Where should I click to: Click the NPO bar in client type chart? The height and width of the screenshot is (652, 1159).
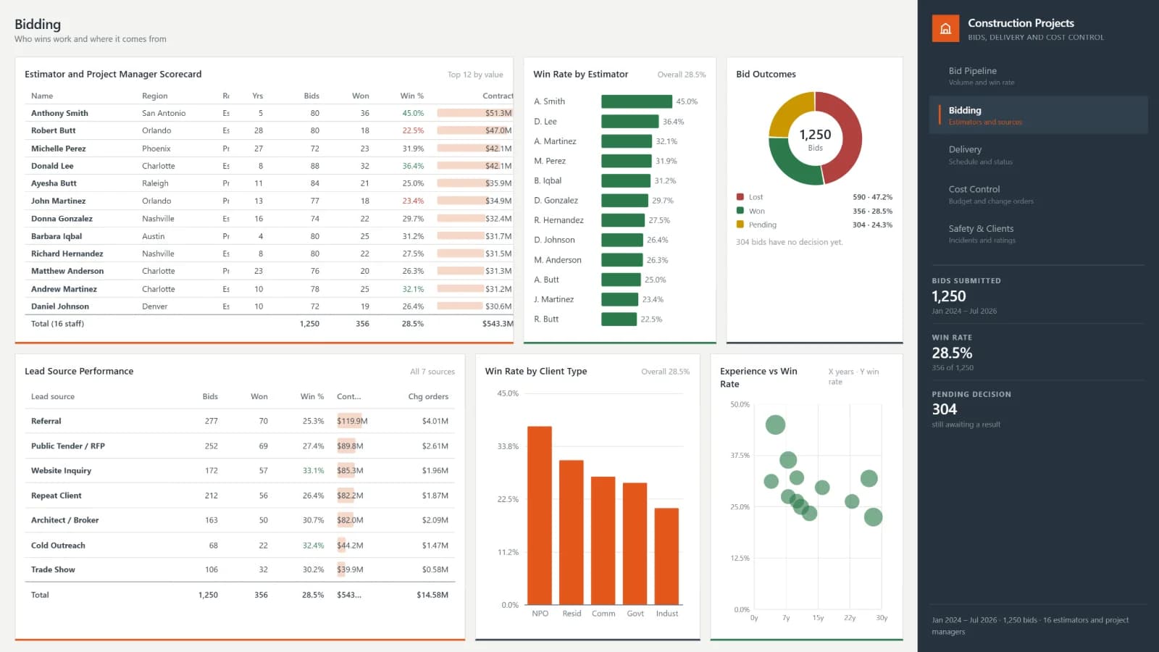click(x=540, y=515)
